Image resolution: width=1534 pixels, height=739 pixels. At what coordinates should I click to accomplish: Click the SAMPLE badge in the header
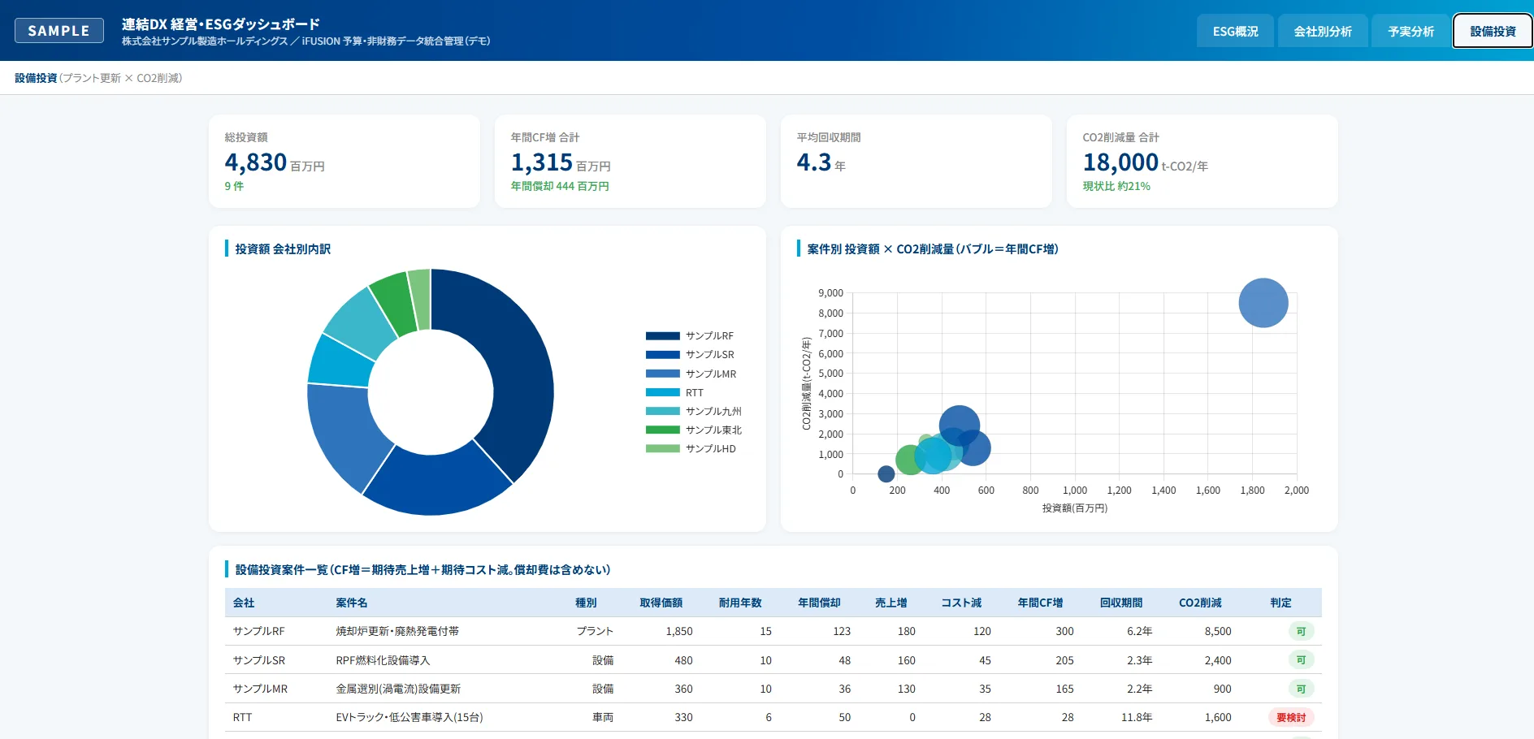pos(59,30)
